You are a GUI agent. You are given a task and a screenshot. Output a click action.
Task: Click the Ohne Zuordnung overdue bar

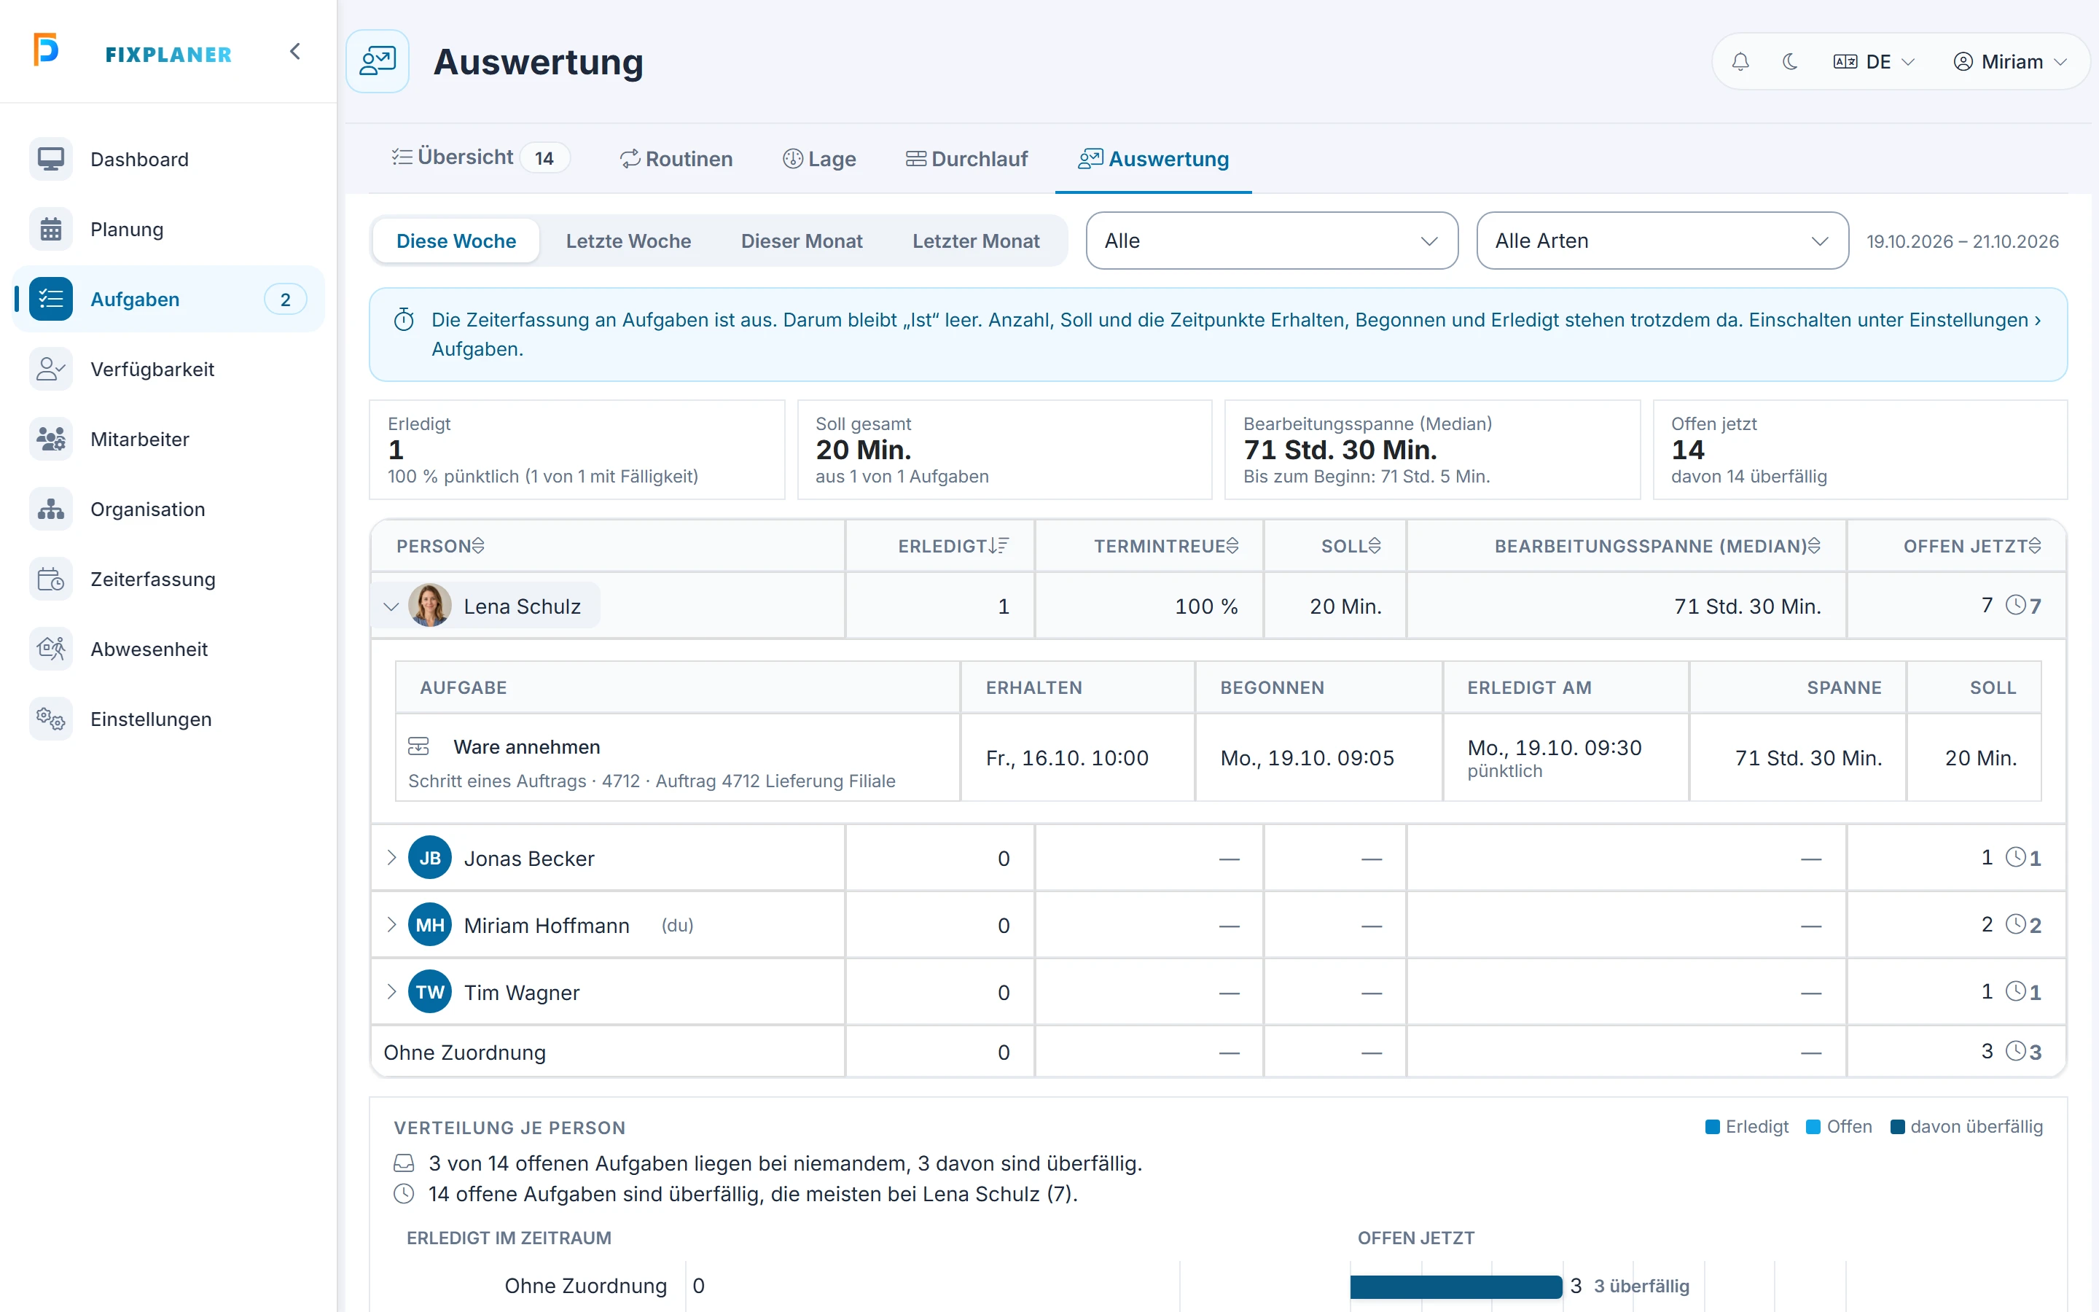click(x=1455, y=1286)
